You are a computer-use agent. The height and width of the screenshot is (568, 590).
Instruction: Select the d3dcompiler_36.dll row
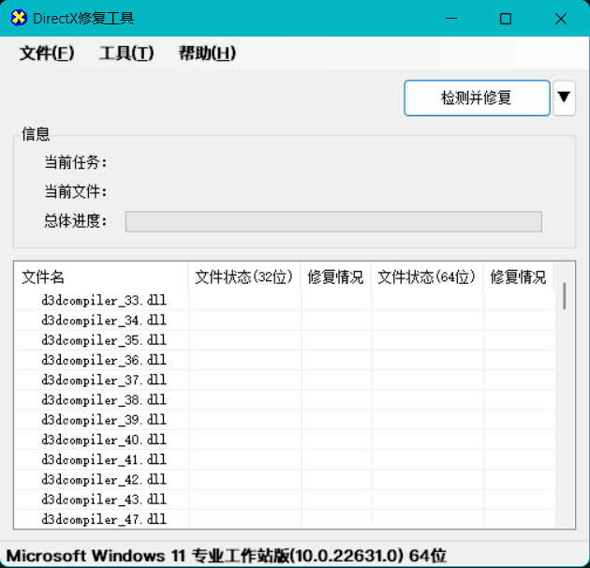point(285,361)
